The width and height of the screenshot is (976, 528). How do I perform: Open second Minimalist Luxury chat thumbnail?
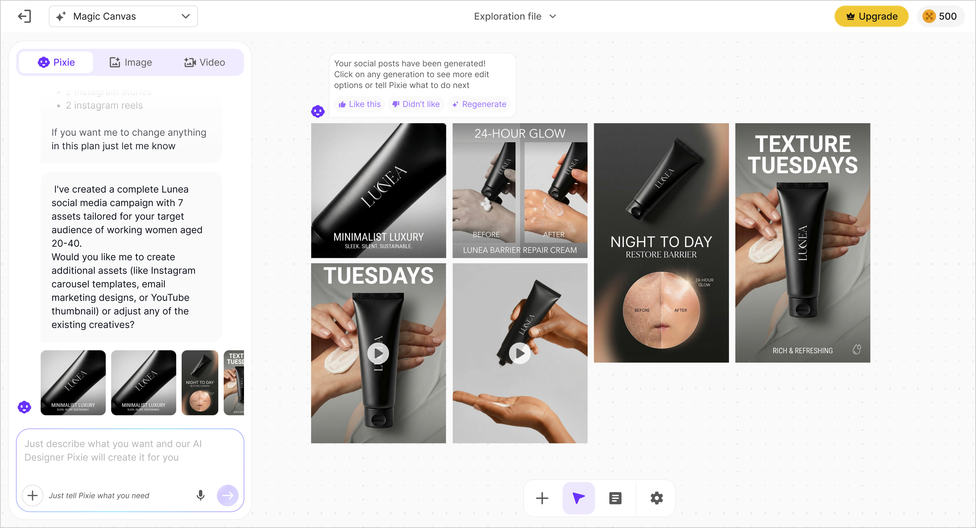pos(144,383)
